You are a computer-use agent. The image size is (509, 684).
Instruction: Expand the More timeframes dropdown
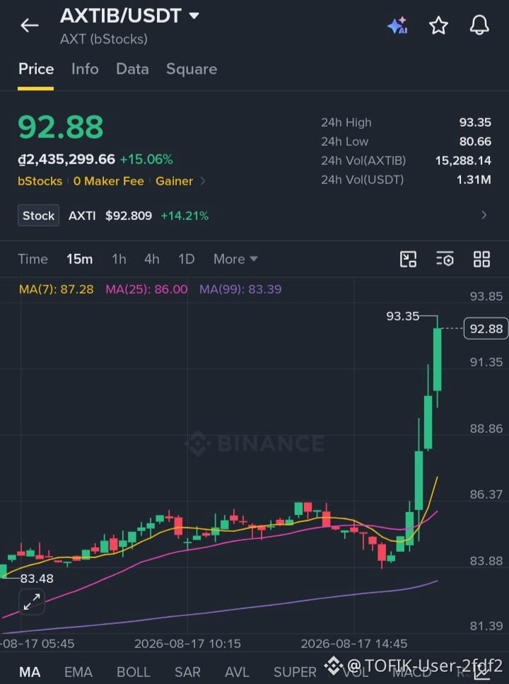coord(235,259)
